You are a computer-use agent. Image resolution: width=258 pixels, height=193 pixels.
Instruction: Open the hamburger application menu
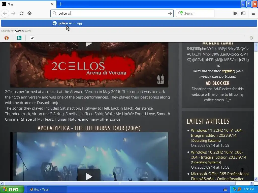(x=253, y=13)
